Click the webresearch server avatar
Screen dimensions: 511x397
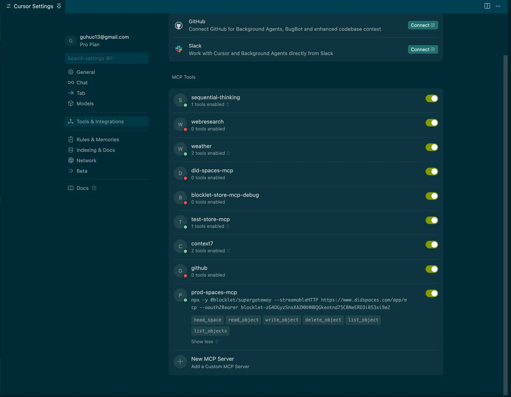coord(180,125)
